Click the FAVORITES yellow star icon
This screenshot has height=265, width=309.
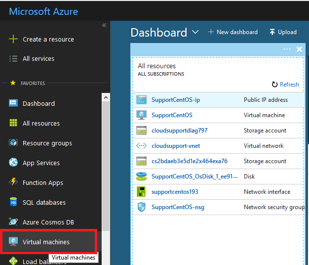point(13,83)
